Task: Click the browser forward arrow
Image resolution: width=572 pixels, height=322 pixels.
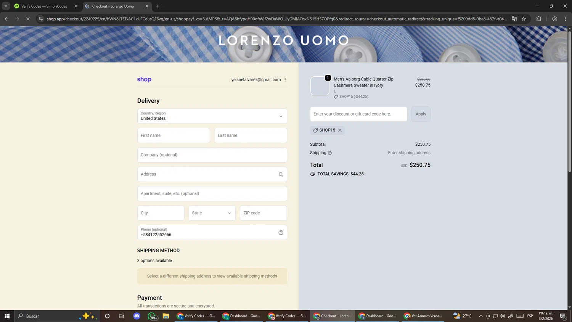Action: (x=17, y=19)
